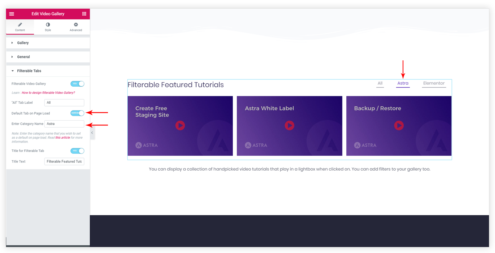Switch to the Style tab
This screenshot has width=495, height=253.
point(48,27)
